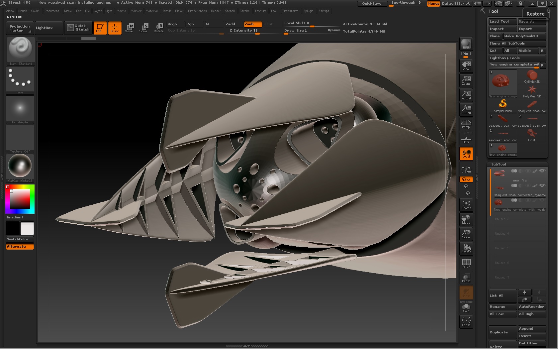Enable Transp transparency mode
This screenshot has width=558, height=349.
pos(466,278)
